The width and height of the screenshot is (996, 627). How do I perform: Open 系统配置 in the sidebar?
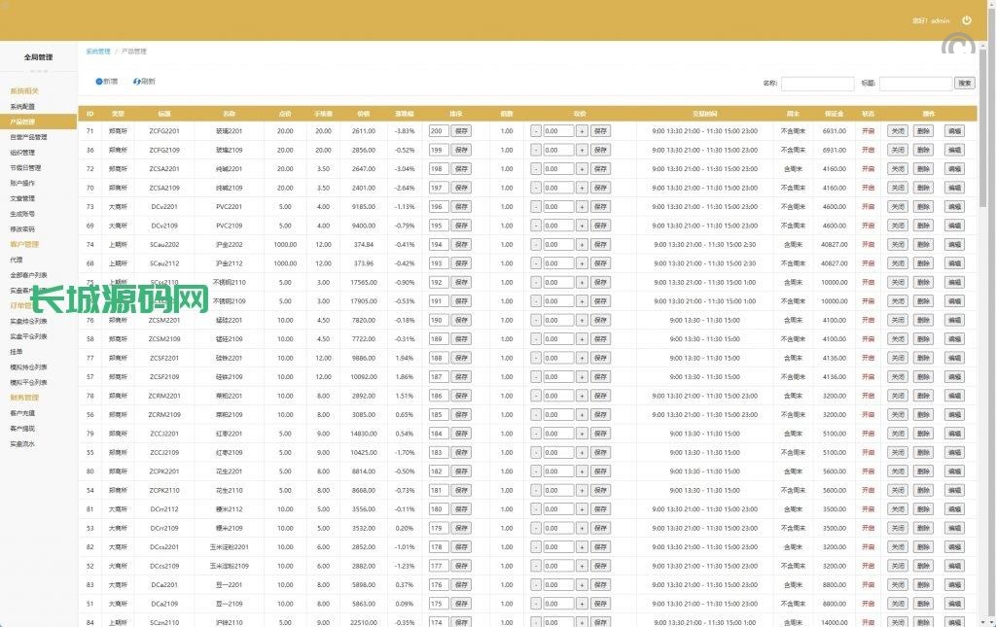point(22,107)
